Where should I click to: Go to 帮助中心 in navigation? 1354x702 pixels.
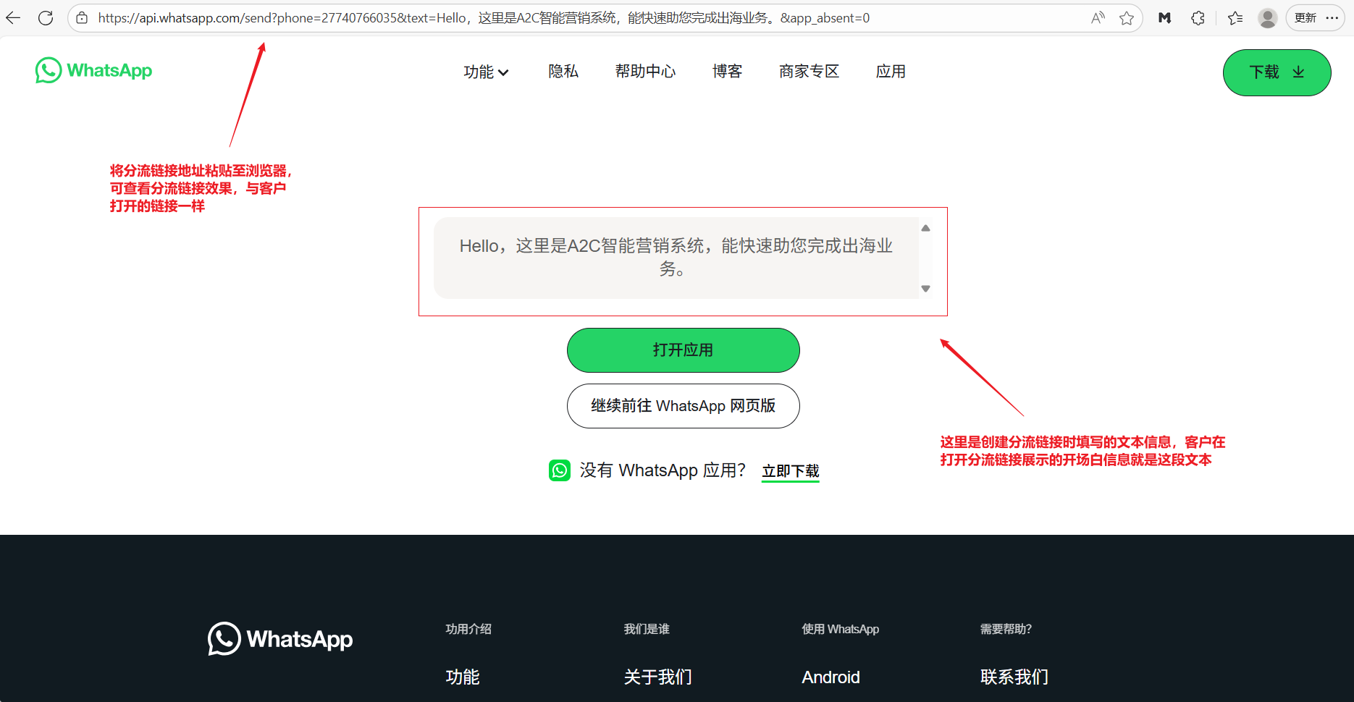(x=645, y=72)
